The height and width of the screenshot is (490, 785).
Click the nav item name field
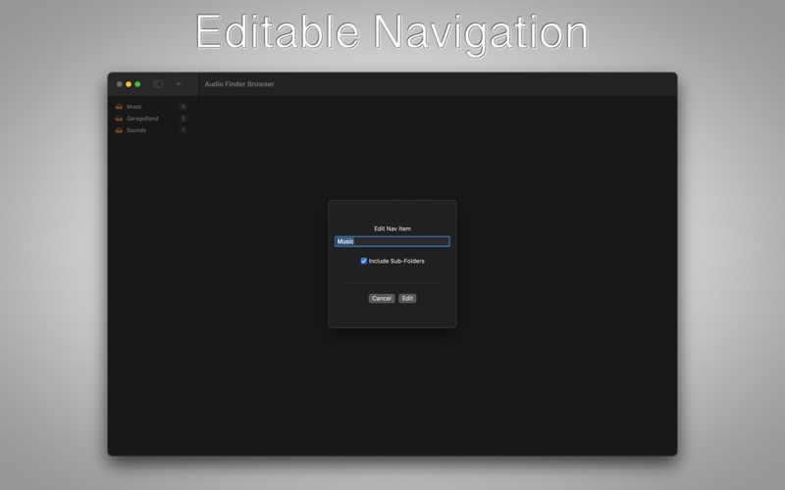click(392, 241)
